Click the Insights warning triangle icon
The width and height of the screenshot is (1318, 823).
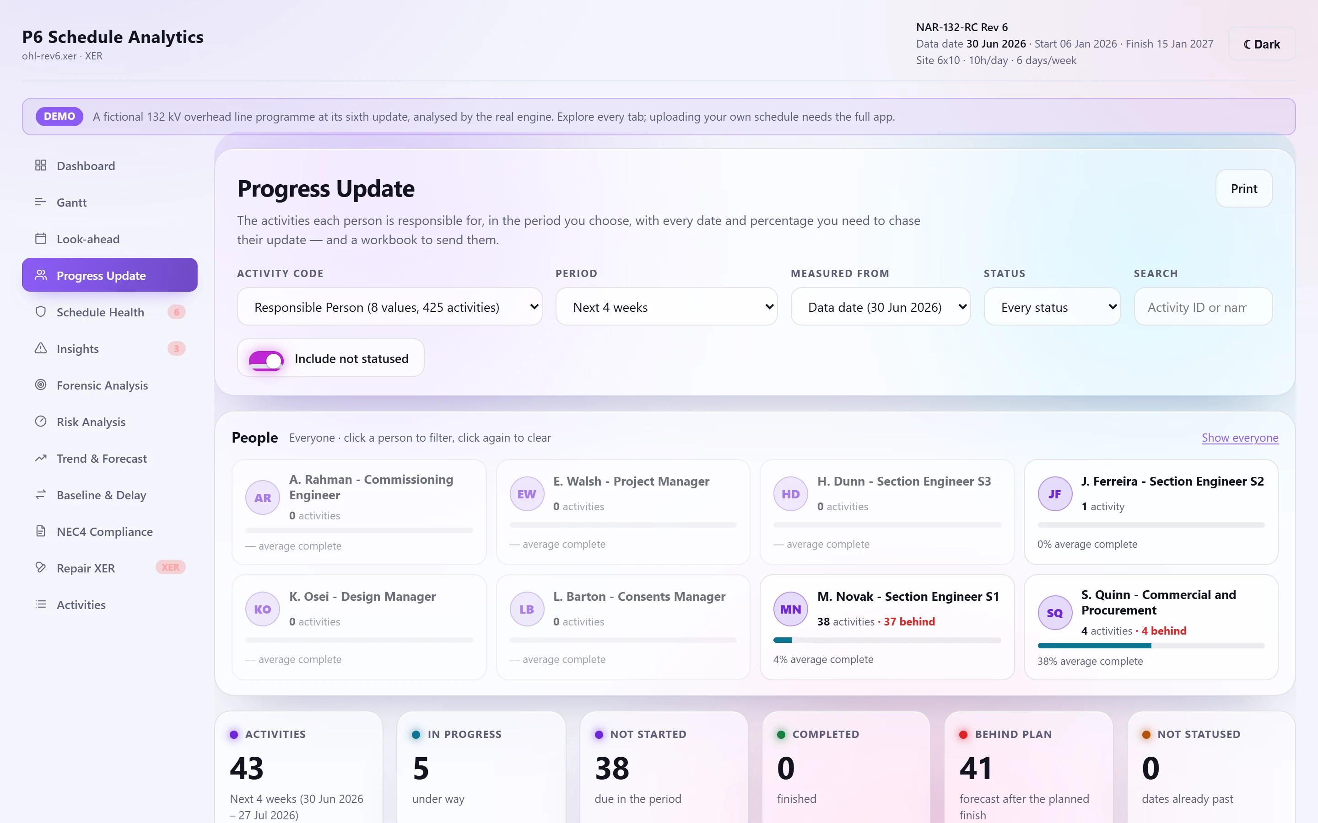(41, 348)
